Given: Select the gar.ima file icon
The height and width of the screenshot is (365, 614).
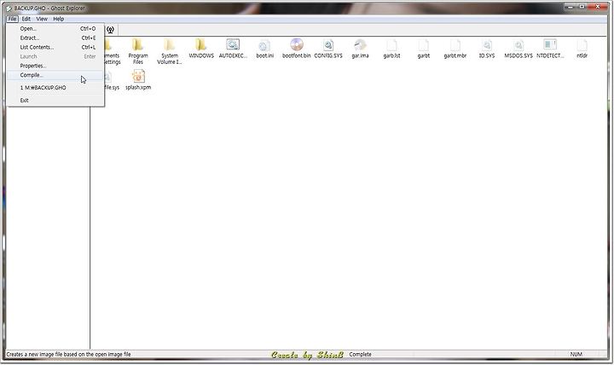Looking at the screenshot, I should coord(360,45).
